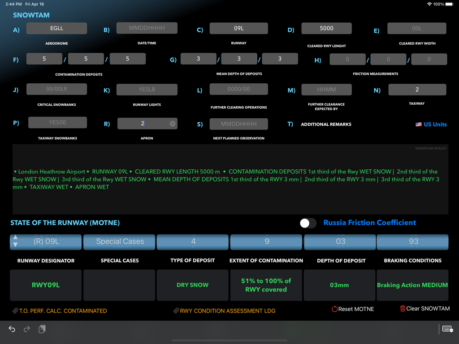Viewport: 459px width, 344px height.
Task: Click the Reset MOTNE button
Action: (353, 309)
